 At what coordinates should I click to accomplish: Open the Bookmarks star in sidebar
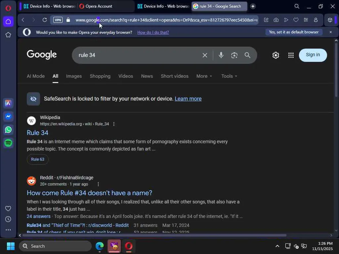[x=8, y=35]
